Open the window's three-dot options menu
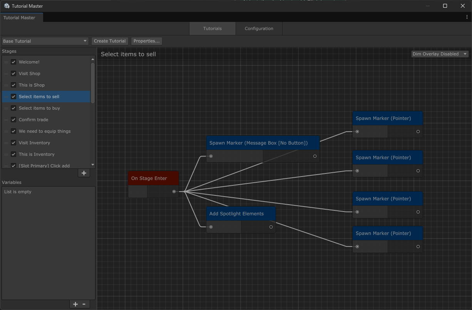Image resolution: width=472 pixels, height=310 pixels. 467,17
